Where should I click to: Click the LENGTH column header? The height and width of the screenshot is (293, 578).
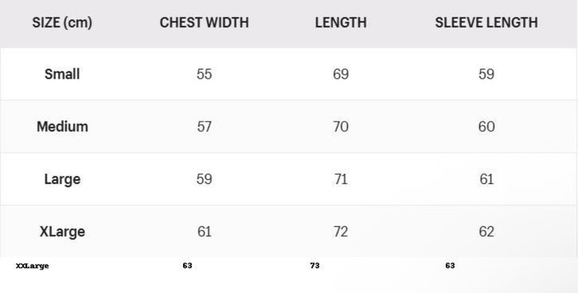[340, 22]
